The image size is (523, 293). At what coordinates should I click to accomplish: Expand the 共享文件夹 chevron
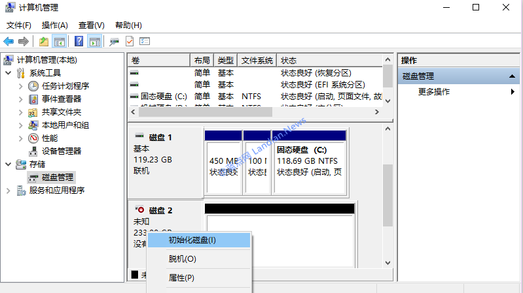[x=21, y=112]
